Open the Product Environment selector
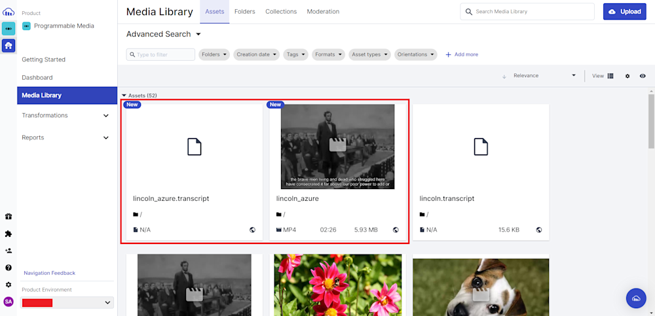Screen dimensions: 655x316 [x=67, y=302]
